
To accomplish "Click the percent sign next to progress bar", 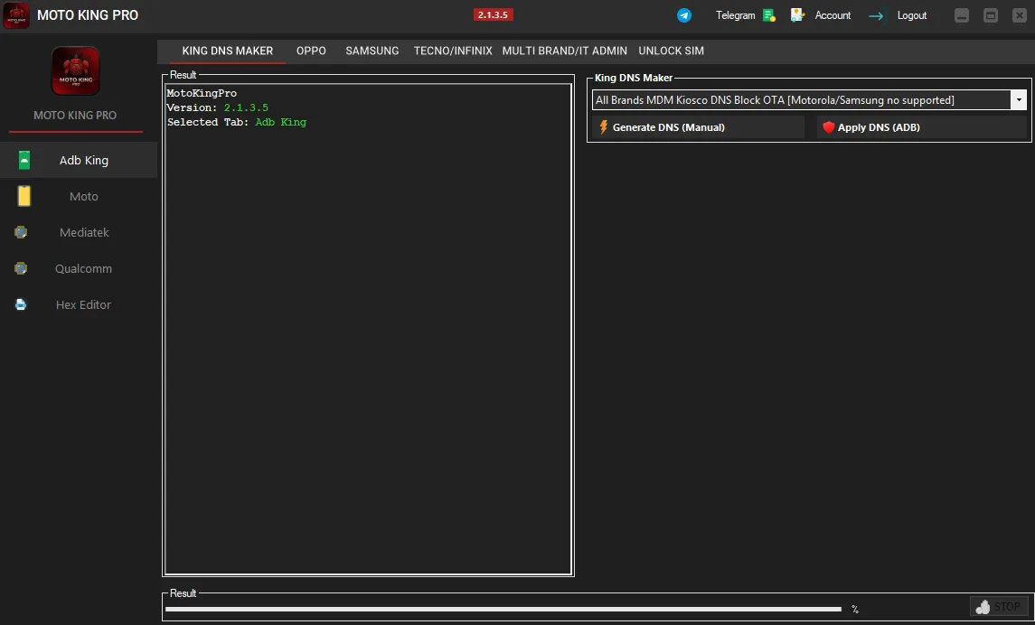I will click(x=855, y=609).
